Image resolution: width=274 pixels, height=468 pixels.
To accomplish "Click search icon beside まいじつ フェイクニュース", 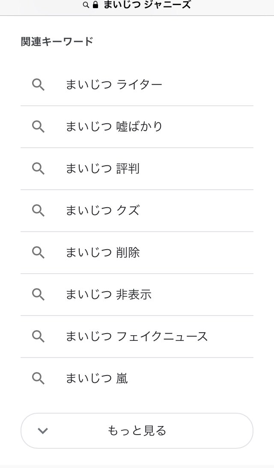I will 39,337.
